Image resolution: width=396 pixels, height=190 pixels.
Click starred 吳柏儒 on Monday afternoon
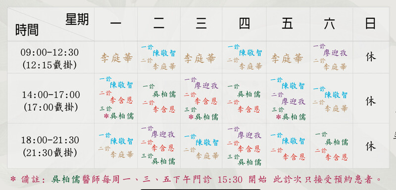tap(119, 116)
